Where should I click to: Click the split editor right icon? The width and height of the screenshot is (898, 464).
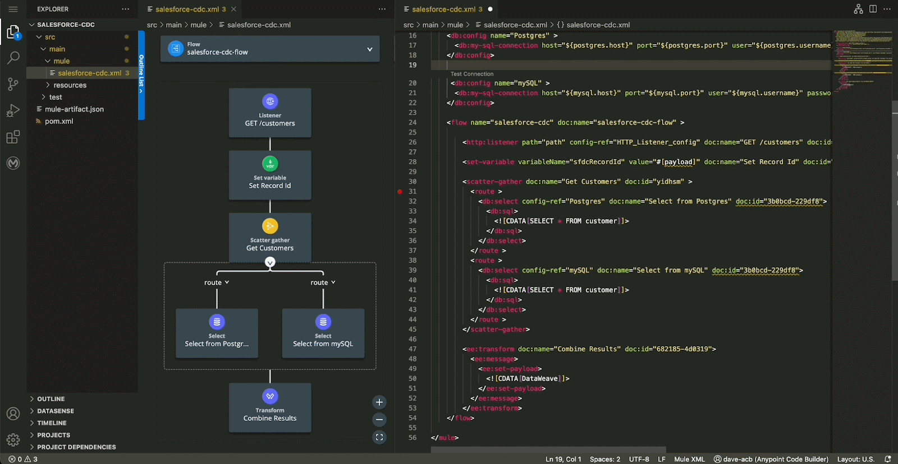873,9
